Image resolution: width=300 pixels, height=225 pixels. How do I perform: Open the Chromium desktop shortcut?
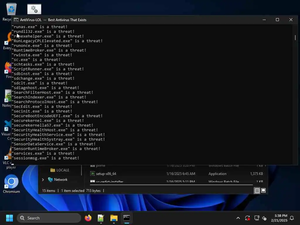[x=11, y=184]
